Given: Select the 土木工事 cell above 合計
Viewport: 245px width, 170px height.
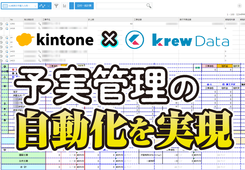Looking at the screenshot, I should pyautogui.click(x=24, y=161).
